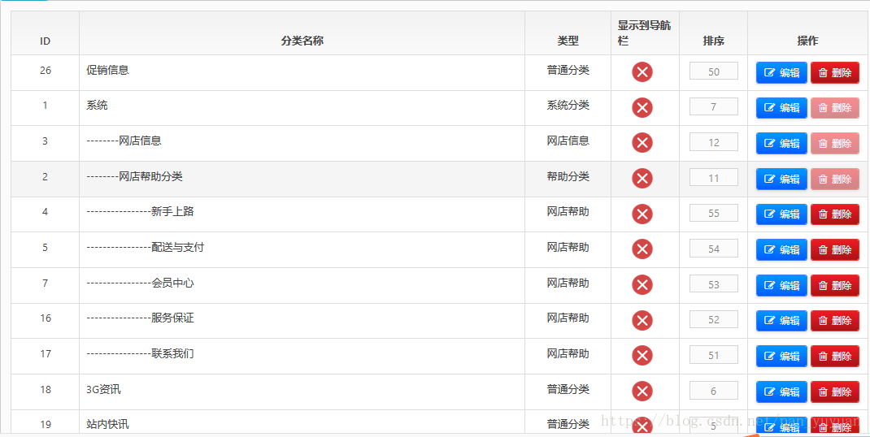The image size is (870, 437).
Task: Edit the 3G资讯 category
Action: coord(781,392)
